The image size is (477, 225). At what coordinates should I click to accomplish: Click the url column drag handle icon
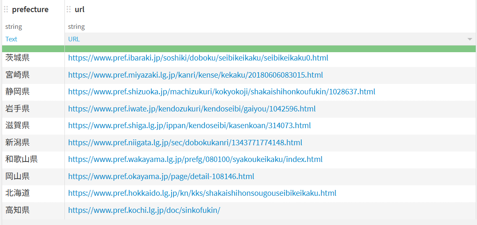click(x=69, y=10)
